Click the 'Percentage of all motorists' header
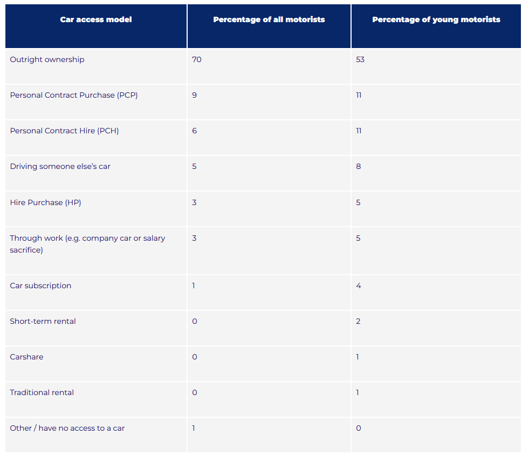 tap(269, 19)
